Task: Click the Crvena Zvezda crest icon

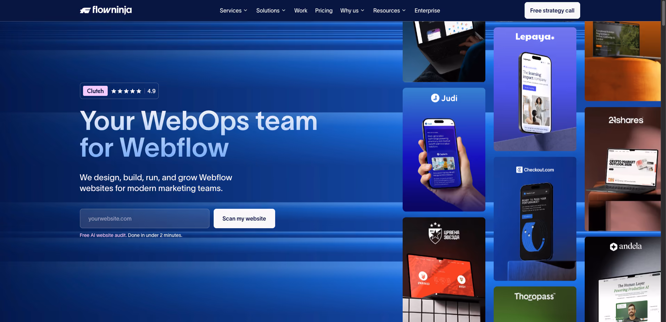Action: pyautogui.click(x=435, y=234)
